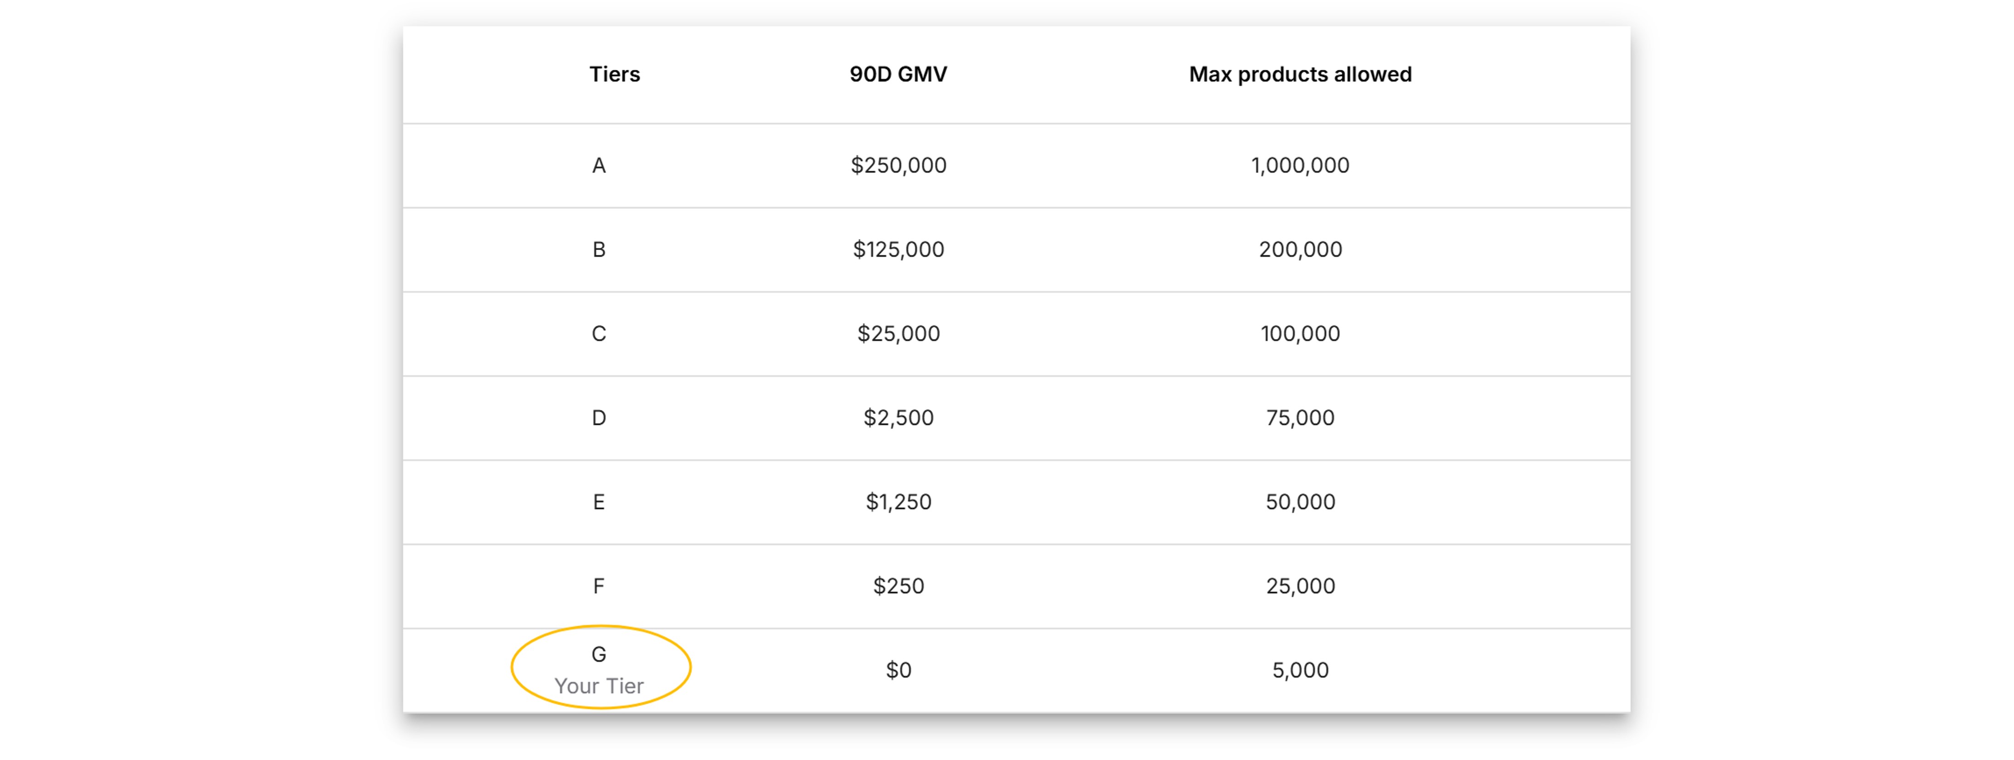Select the '100,000' max products cell

(1300, 334)
